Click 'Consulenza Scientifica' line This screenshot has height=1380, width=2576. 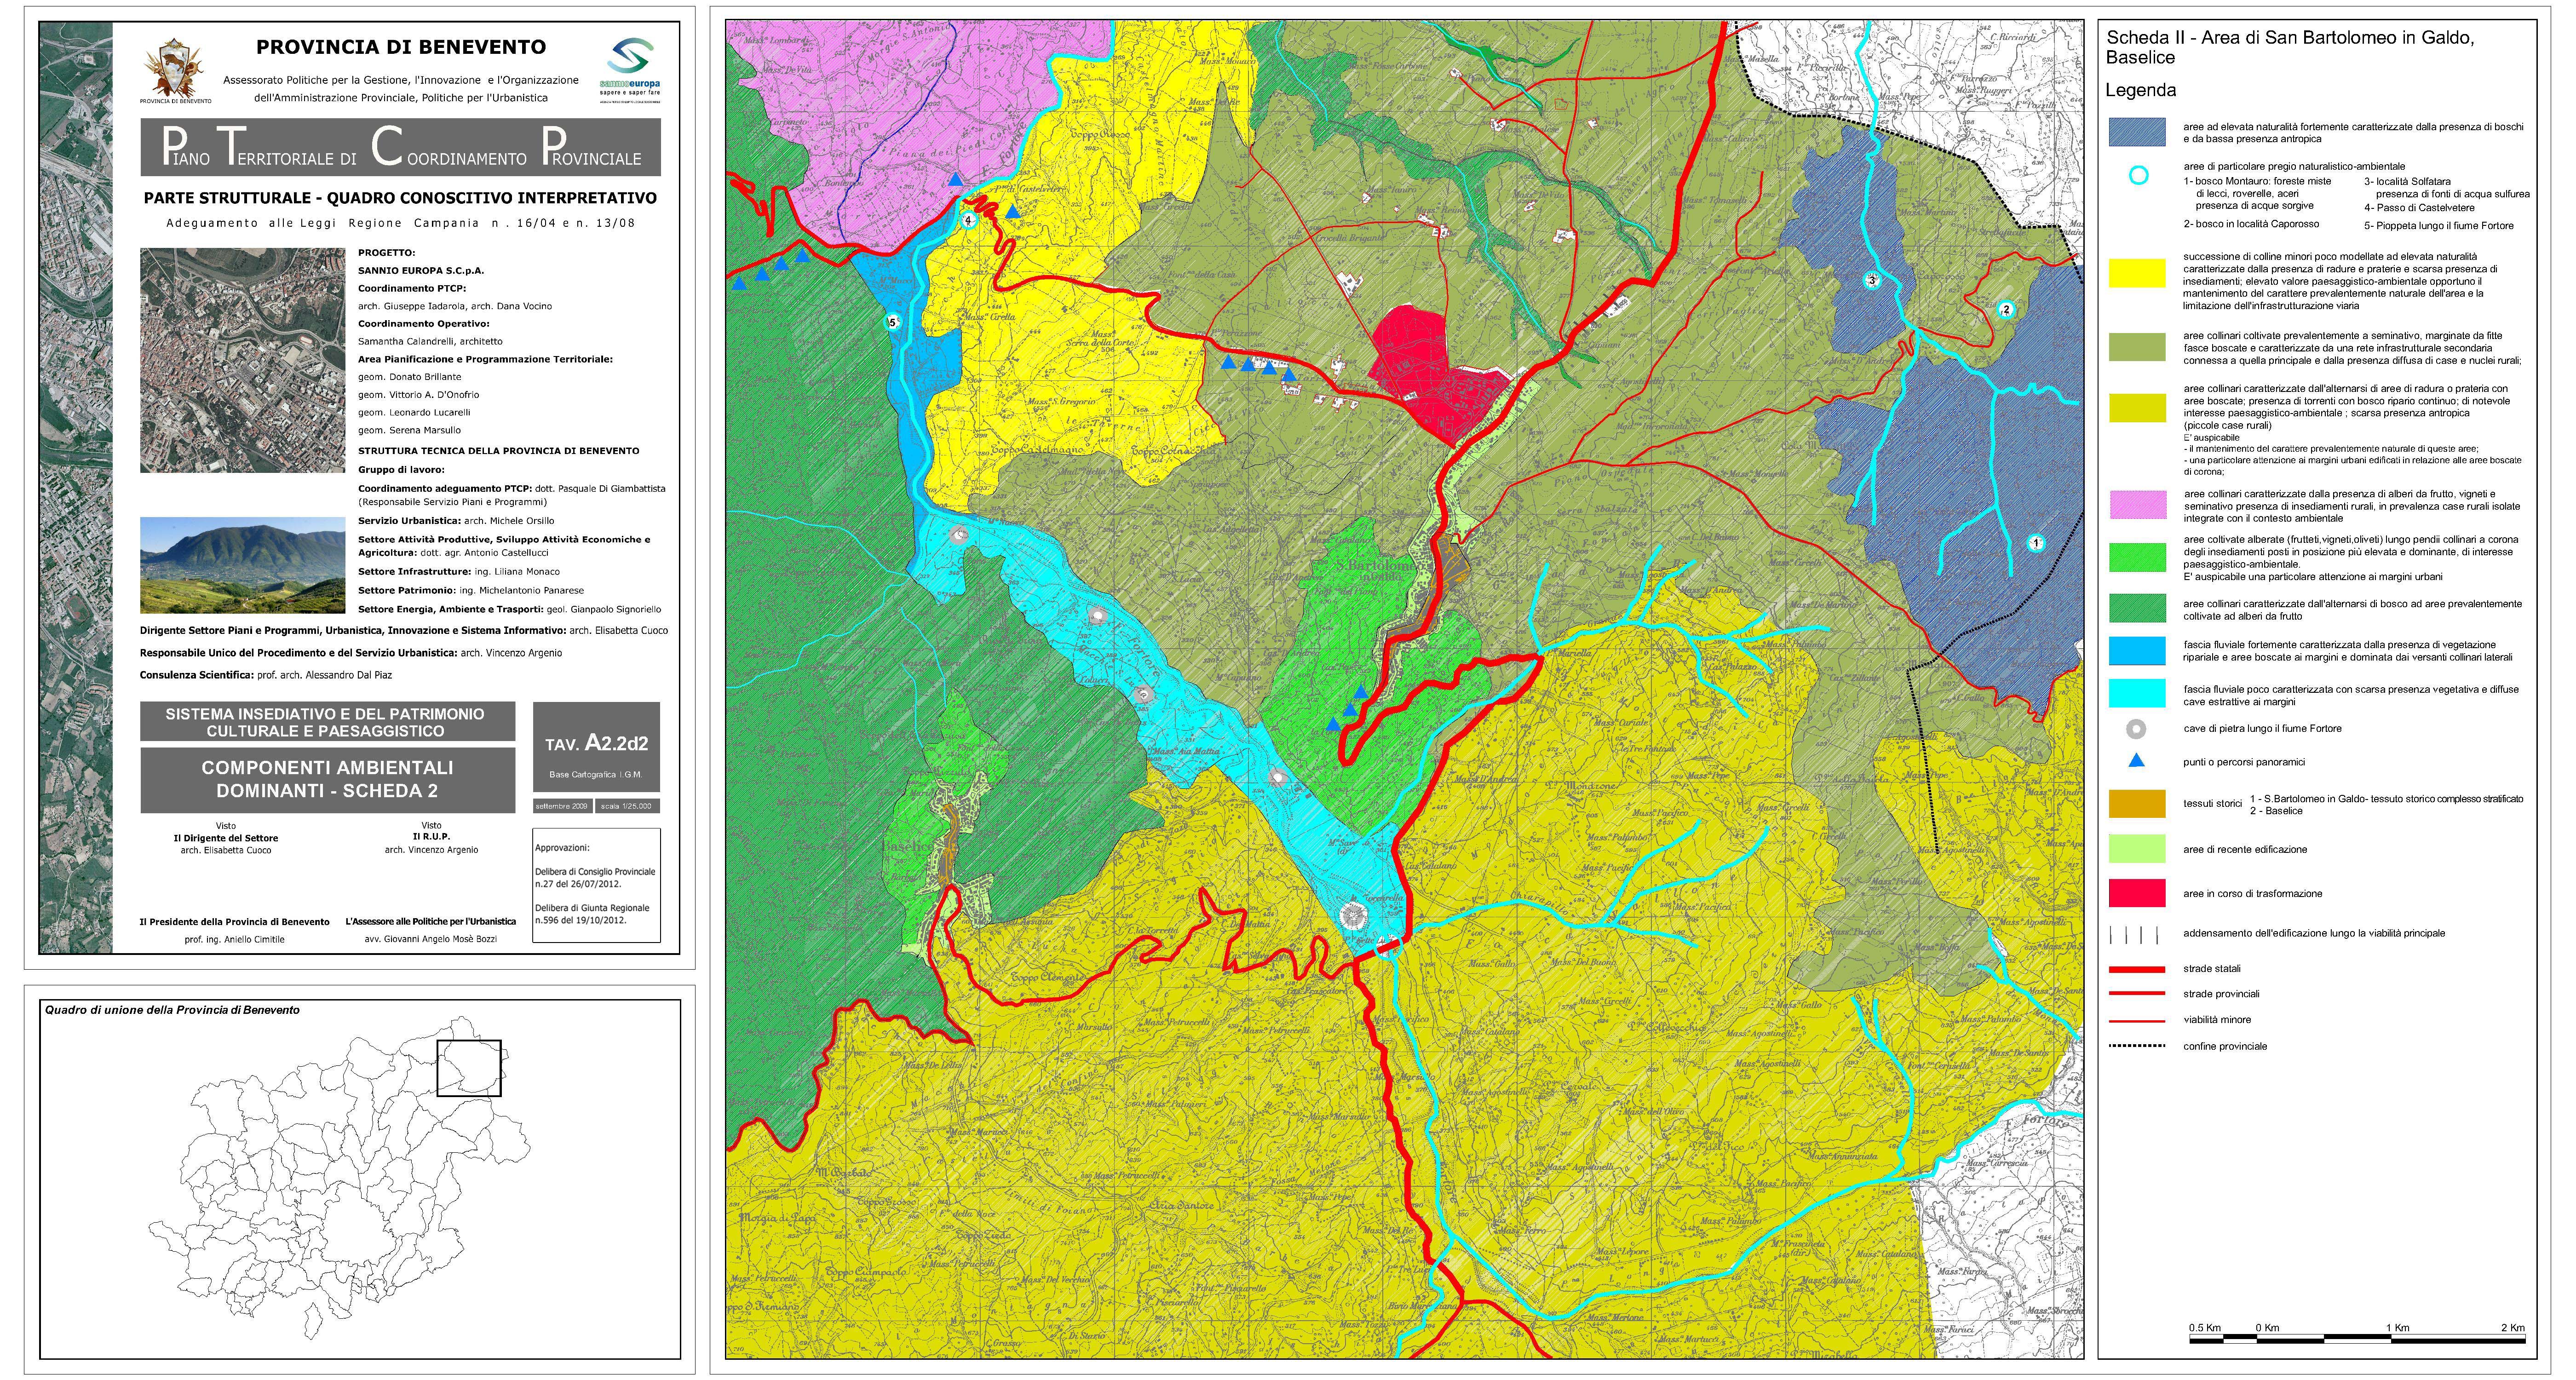click(266, 675)
